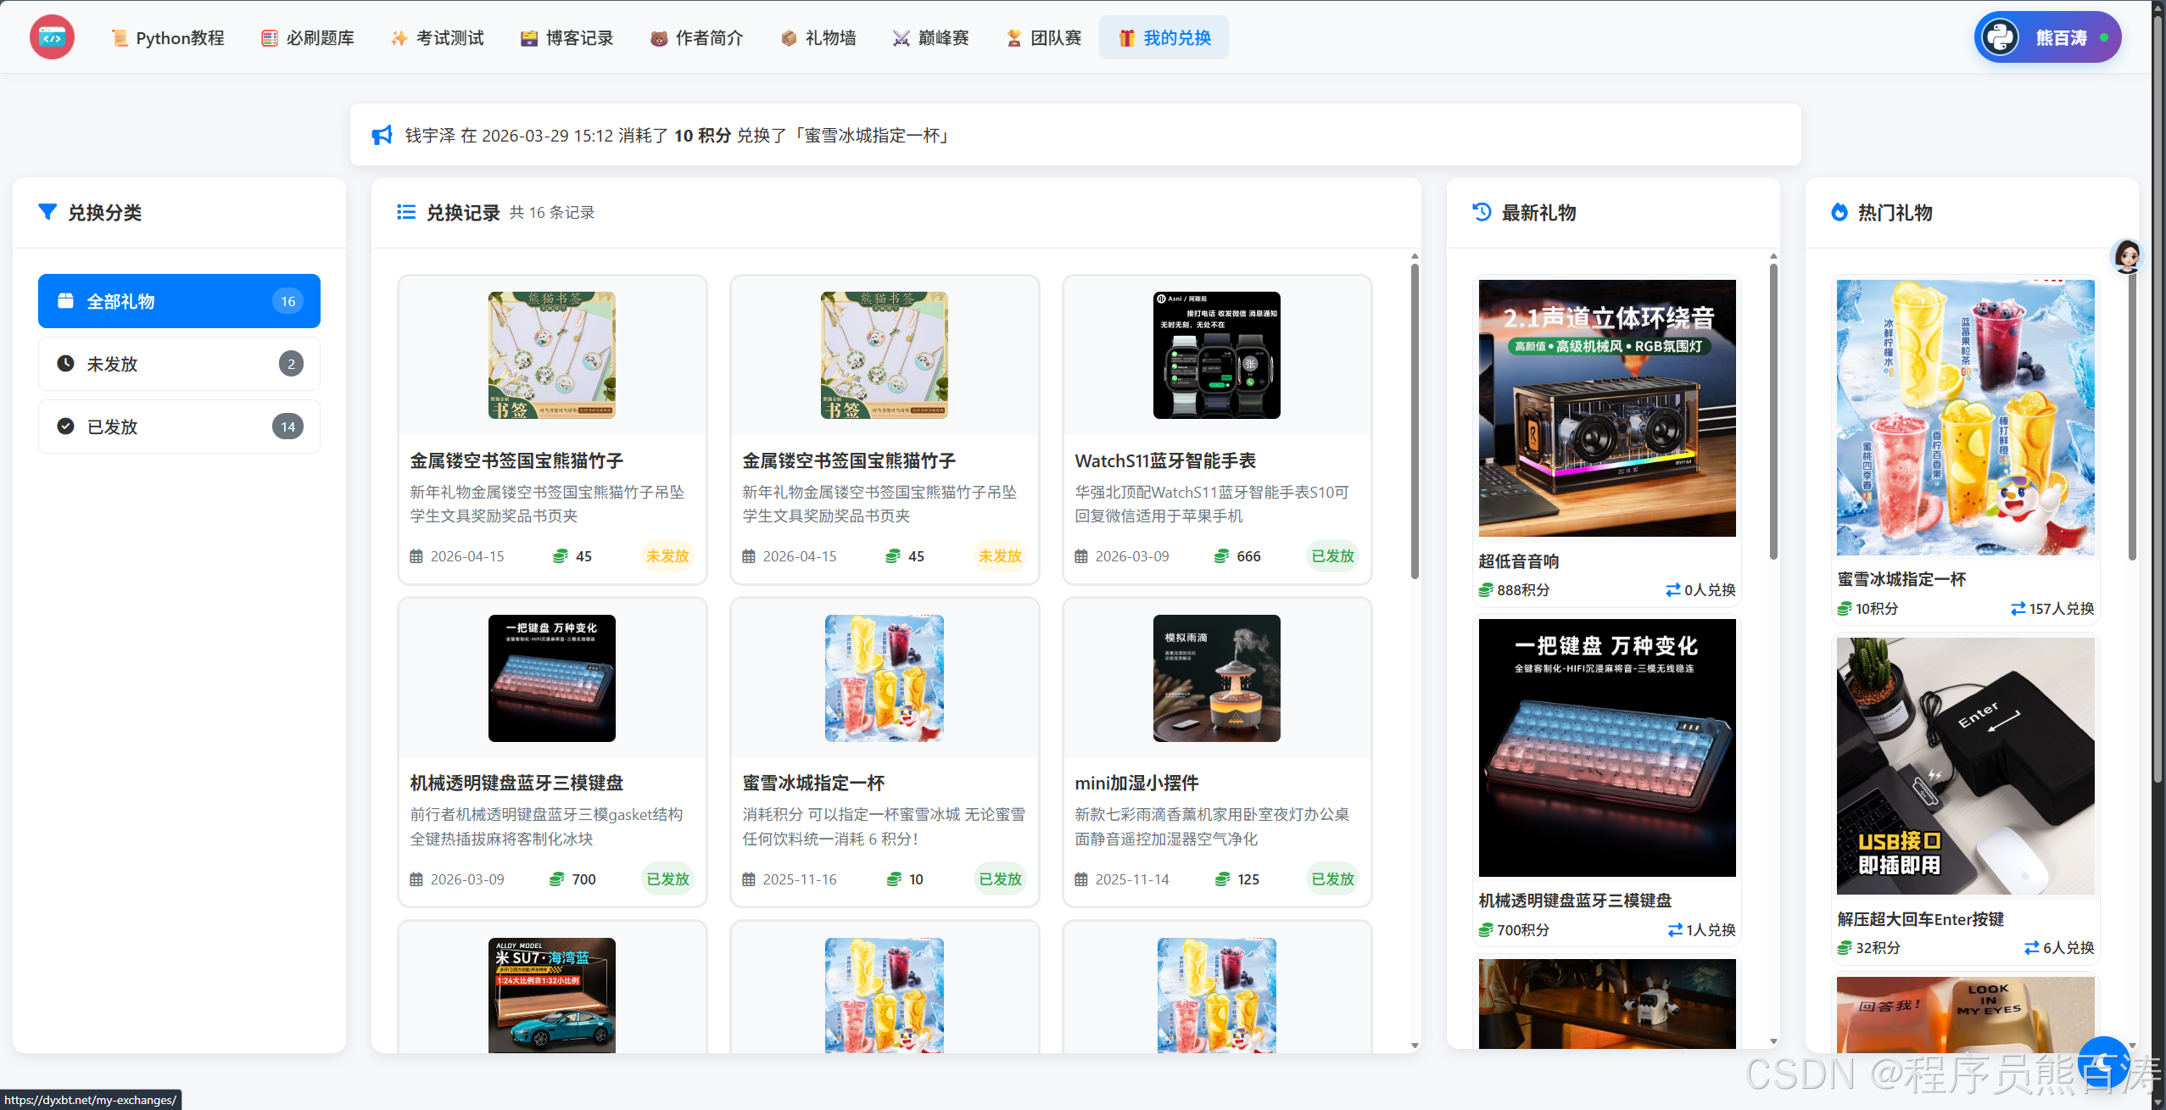The height and width of the screenshot is (1110, 2166).
Task: Click the WatchS11蓝牙智能手表 title
Action: [1165, 460]
